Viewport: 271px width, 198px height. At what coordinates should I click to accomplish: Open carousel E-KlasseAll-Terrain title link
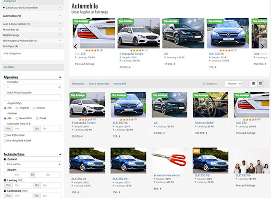pyautogui.click(x=131, y=54)
